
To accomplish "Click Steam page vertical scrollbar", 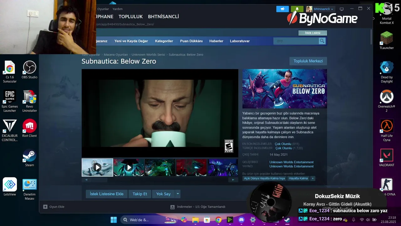I will 372,37.
